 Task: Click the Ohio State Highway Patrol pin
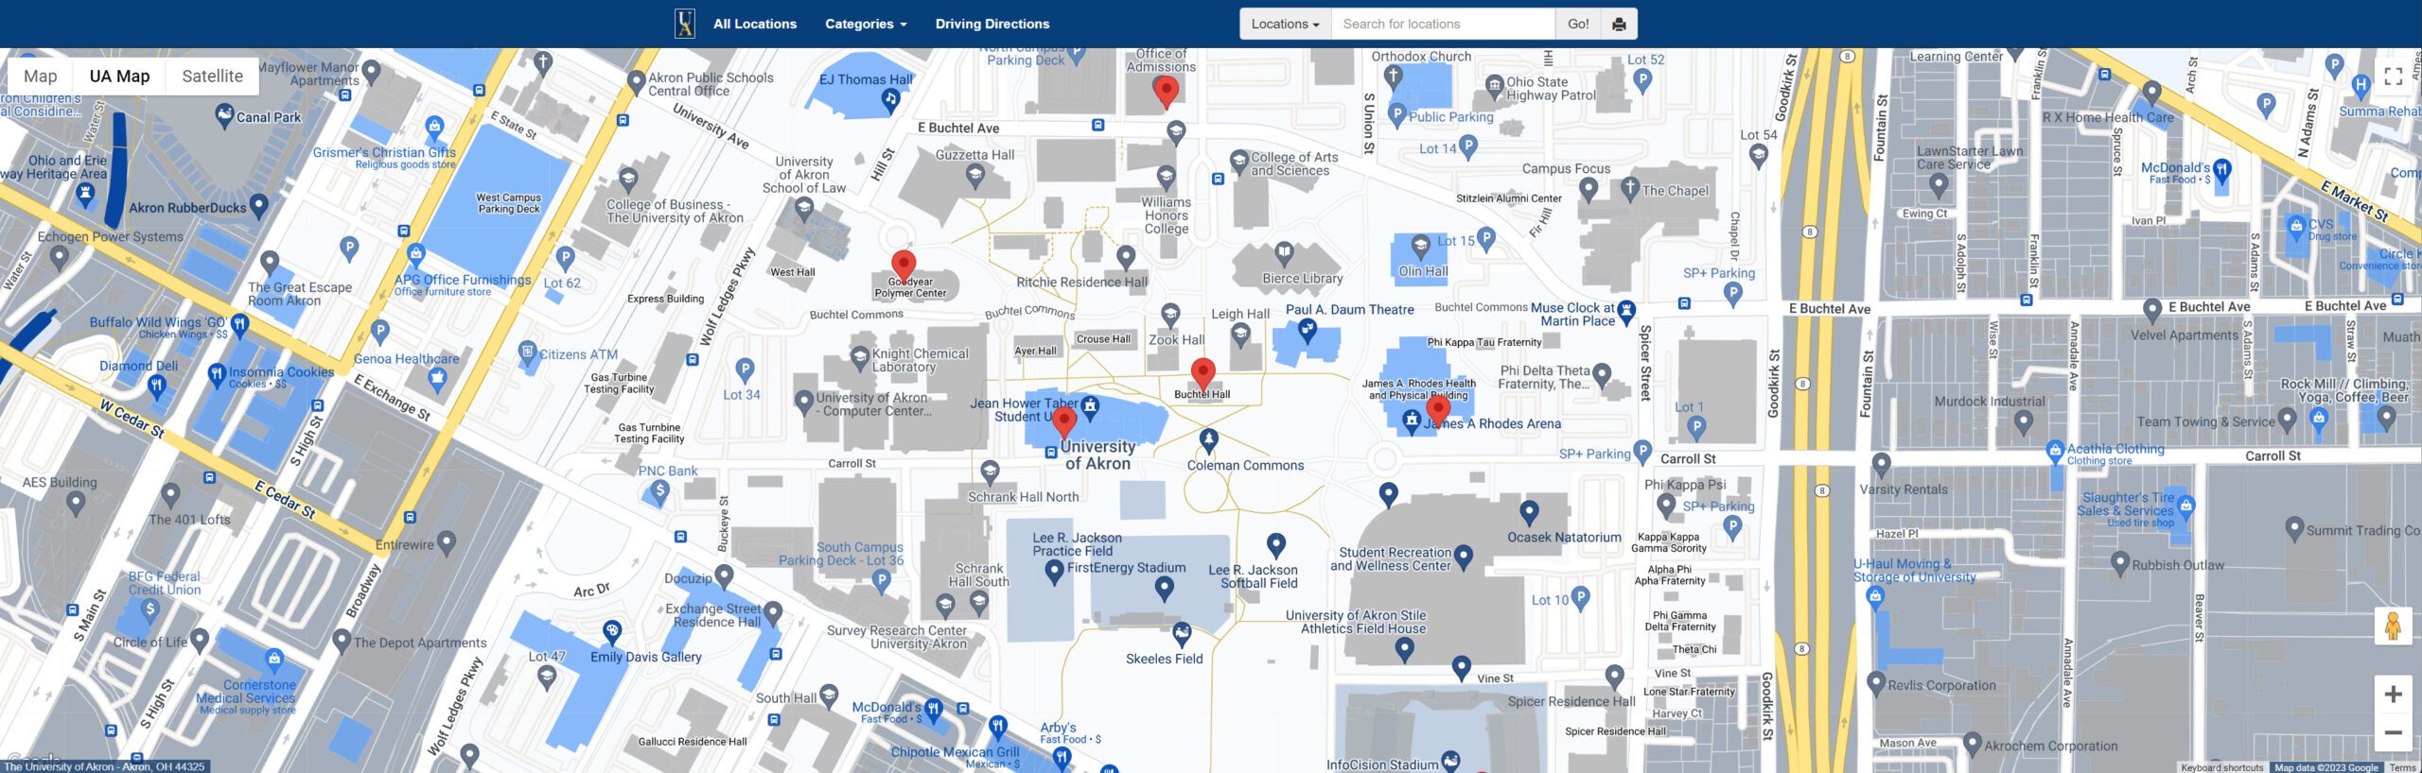1494,87
